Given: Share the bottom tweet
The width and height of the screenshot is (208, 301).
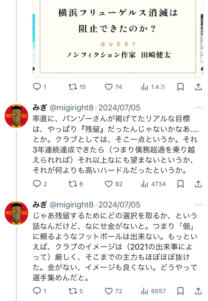Looking at the screenshot, I should coord(198,292).
